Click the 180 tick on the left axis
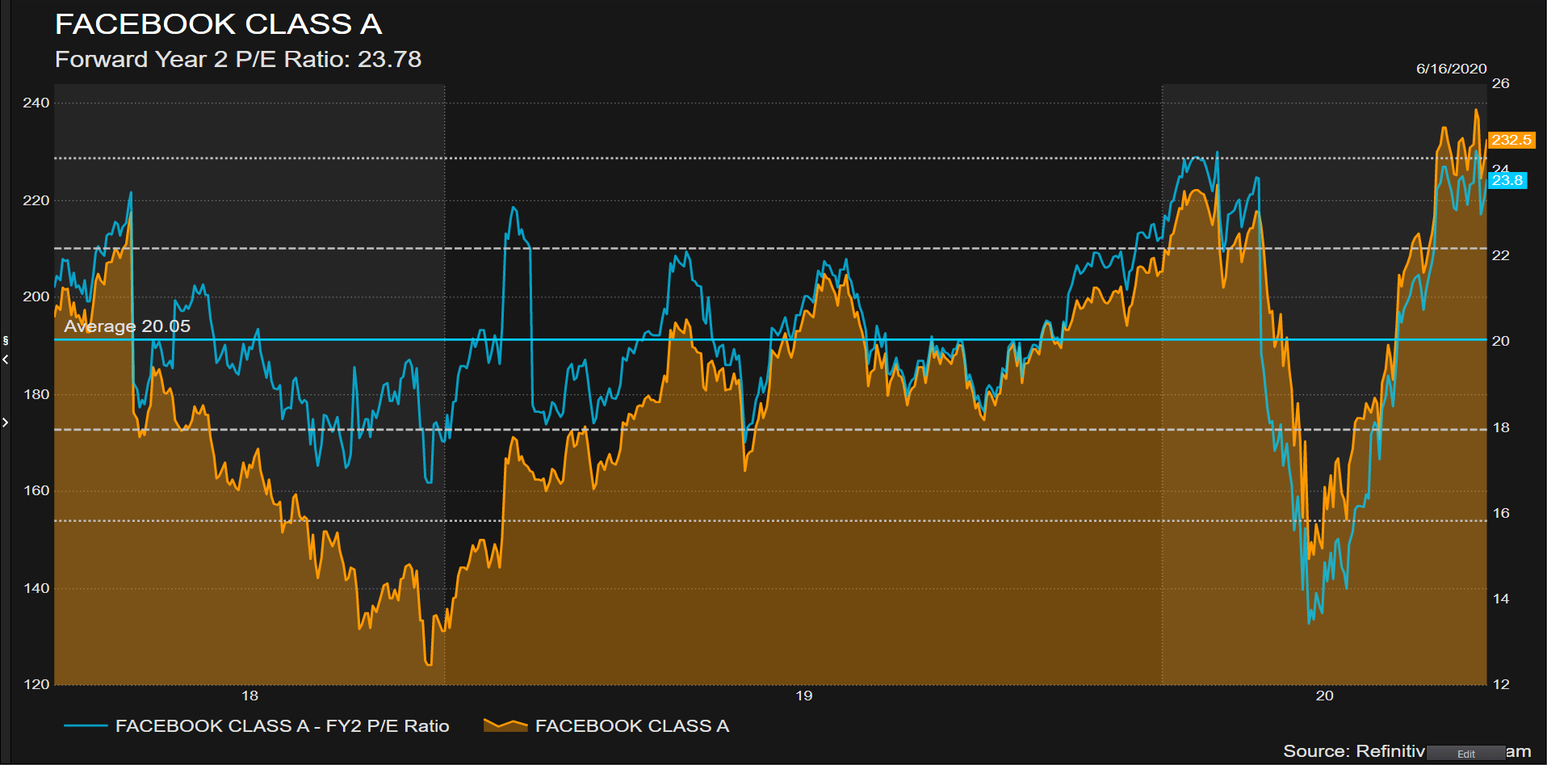The height and width of the screenshot is (765, 1547). pyautogui.click(x=36, y=394)
